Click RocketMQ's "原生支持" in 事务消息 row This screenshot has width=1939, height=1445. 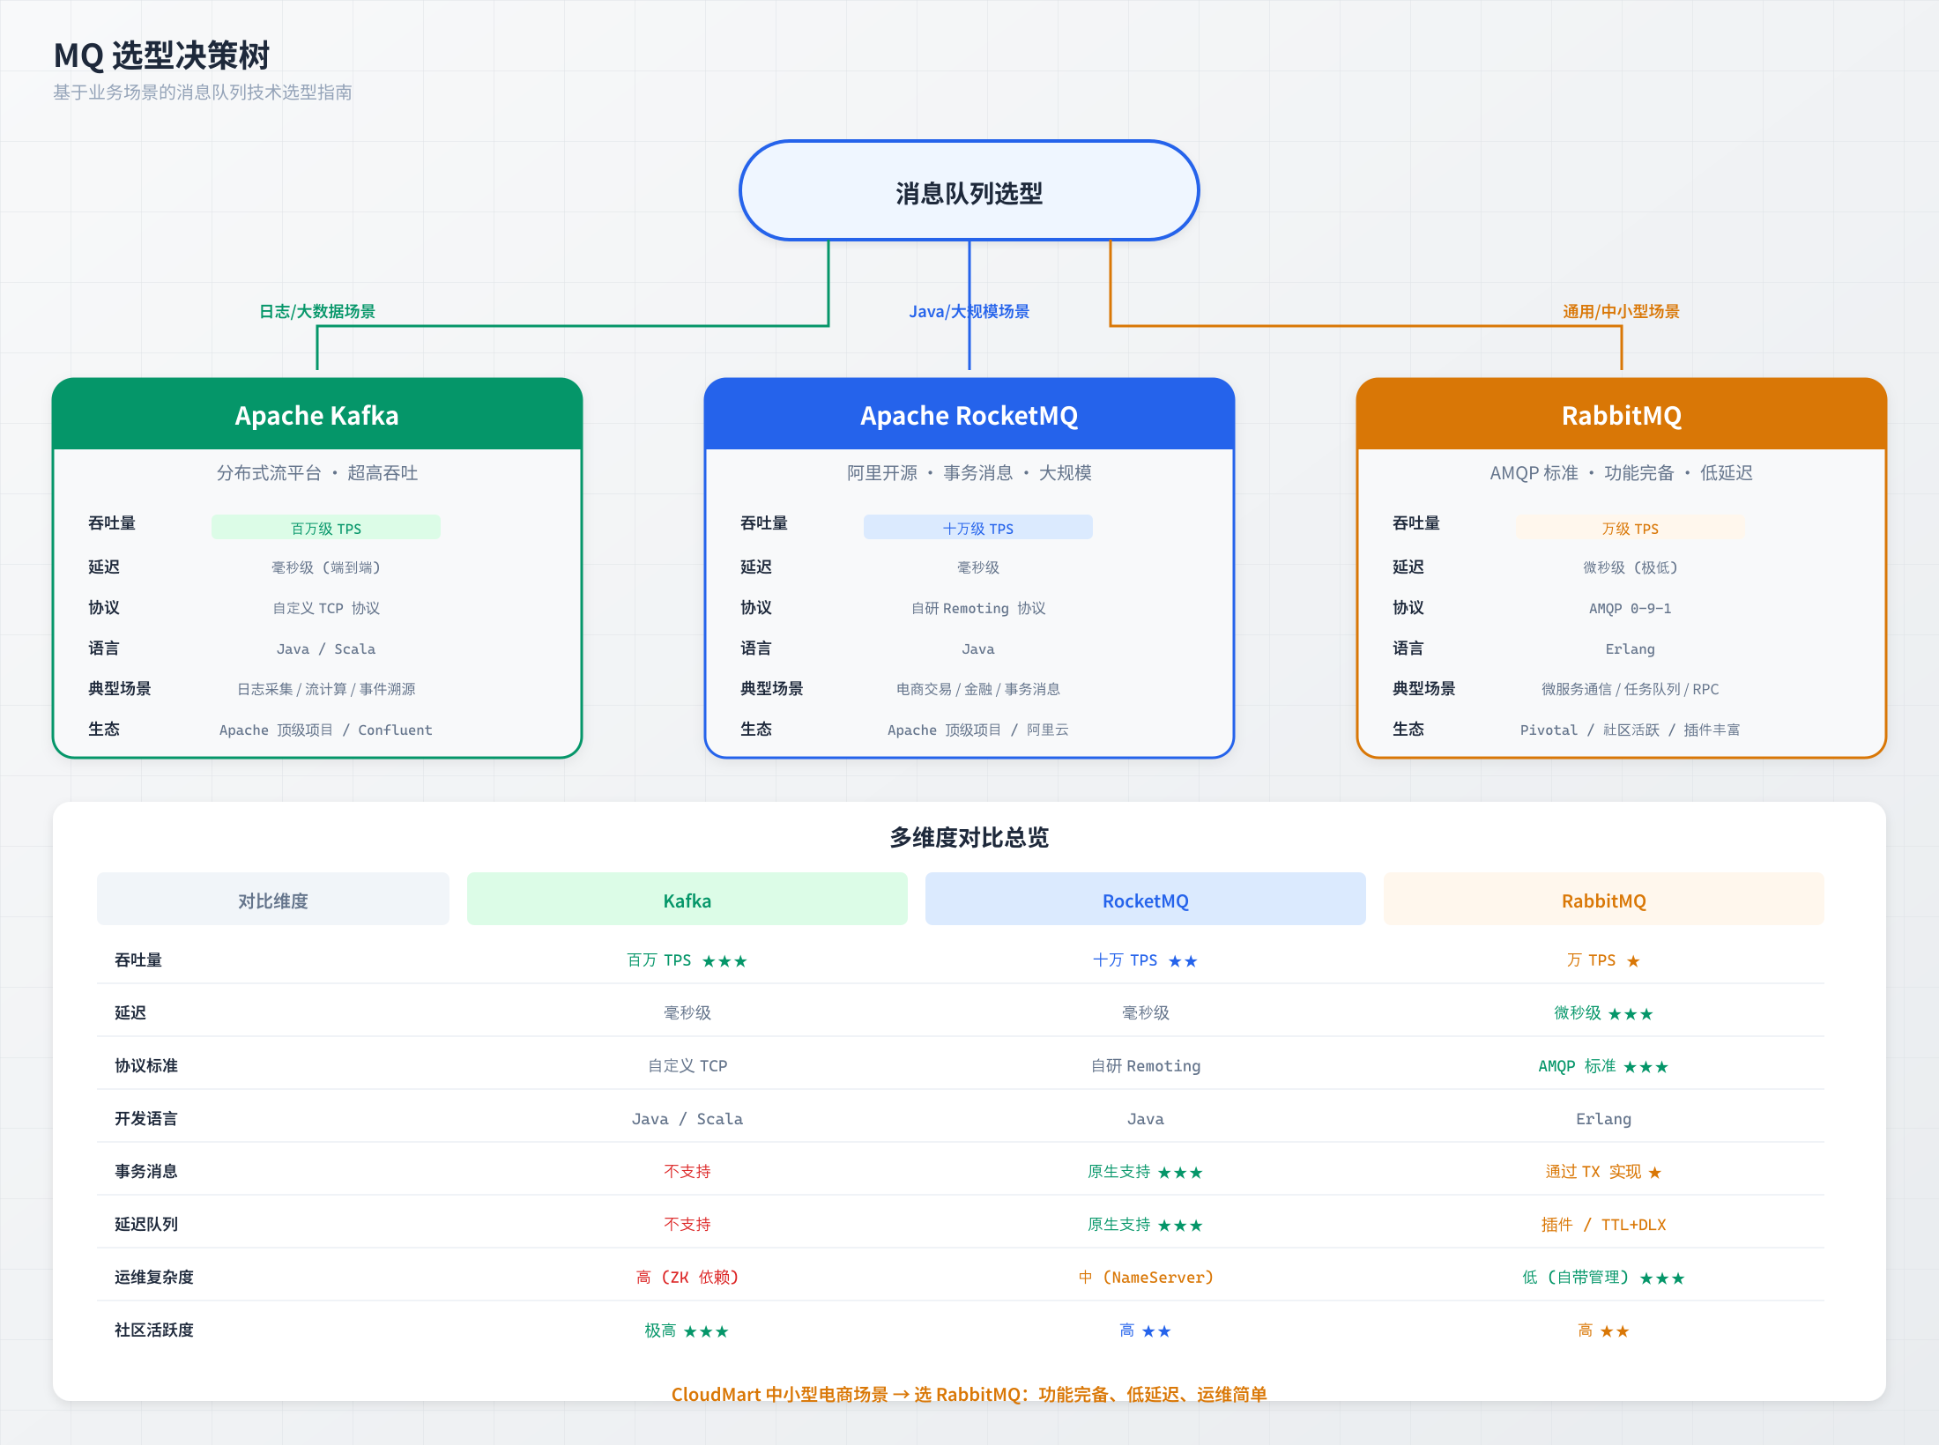(x=1146, y=1172)
